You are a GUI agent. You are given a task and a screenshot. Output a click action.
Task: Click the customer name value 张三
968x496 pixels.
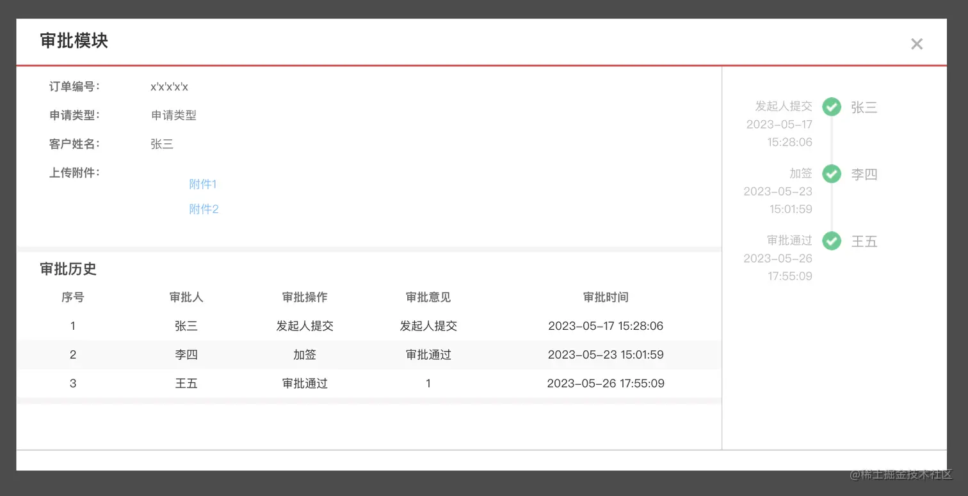tap(162, 144)
